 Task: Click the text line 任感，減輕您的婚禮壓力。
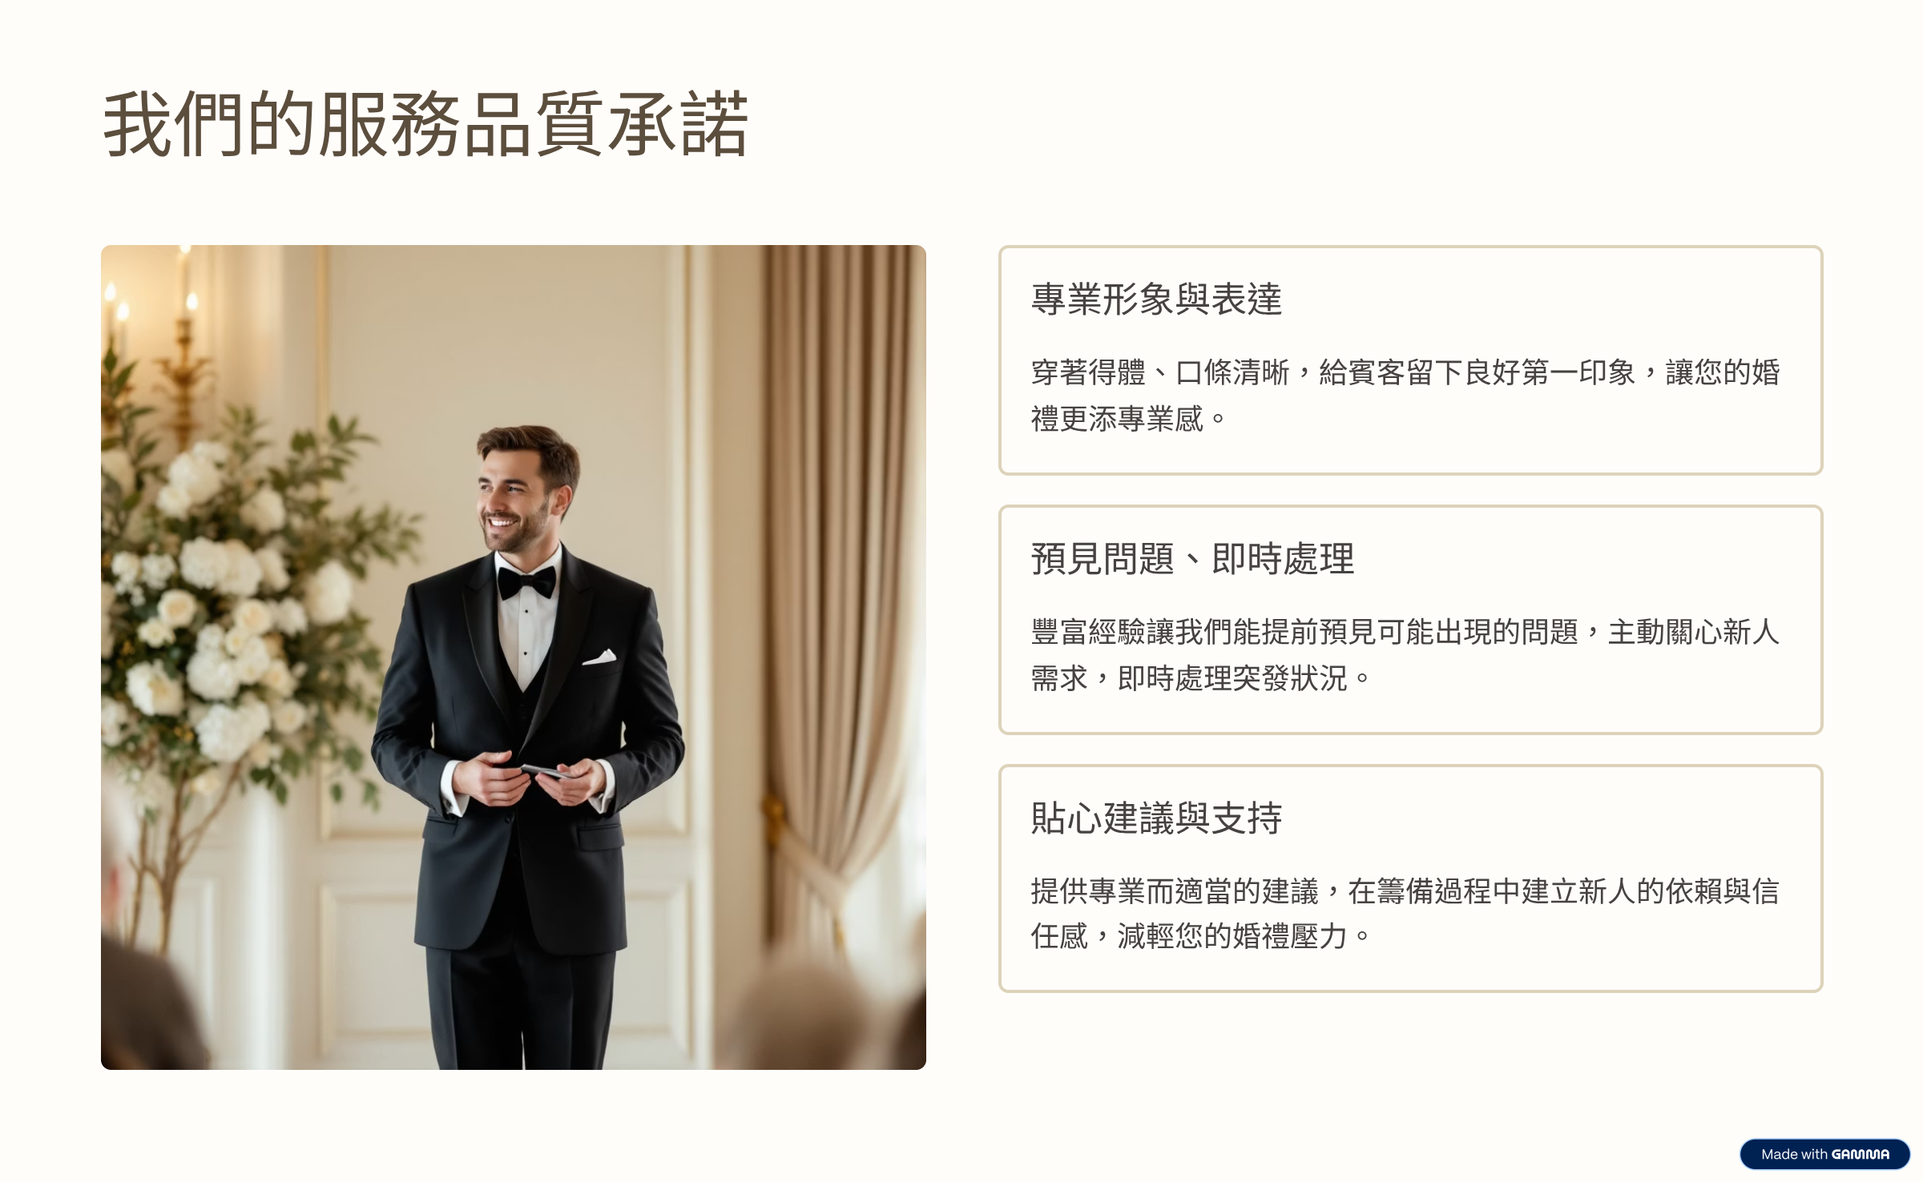click(1200, 935)
